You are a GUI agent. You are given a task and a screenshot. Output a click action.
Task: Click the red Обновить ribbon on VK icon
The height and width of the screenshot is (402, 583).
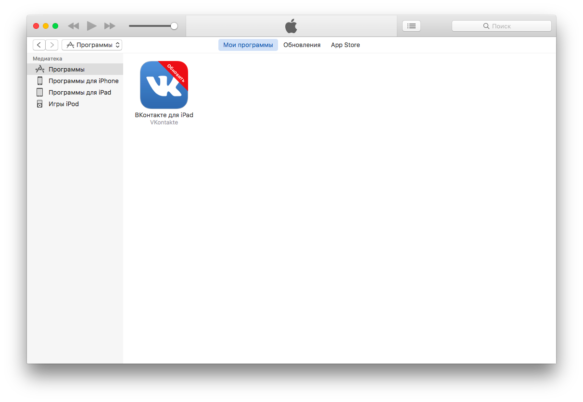point(176,73)
